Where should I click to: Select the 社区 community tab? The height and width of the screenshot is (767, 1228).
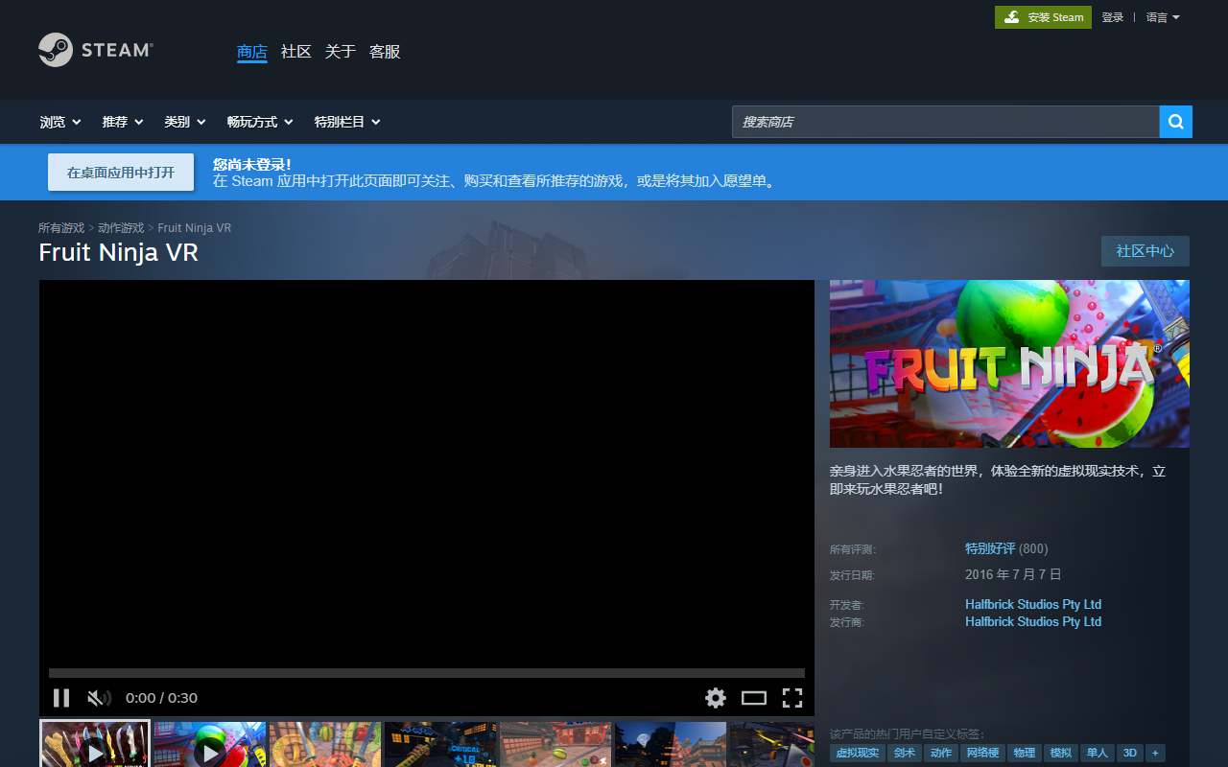[296, 52]
